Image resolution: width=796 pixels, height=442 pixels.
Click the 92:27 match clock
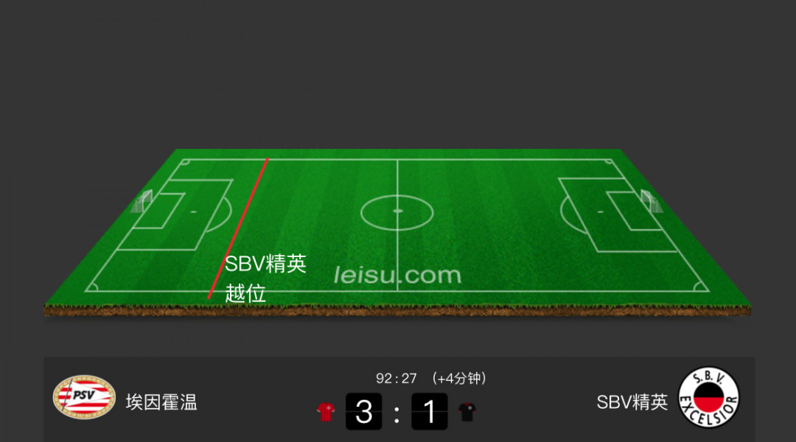tap(396, 379)
